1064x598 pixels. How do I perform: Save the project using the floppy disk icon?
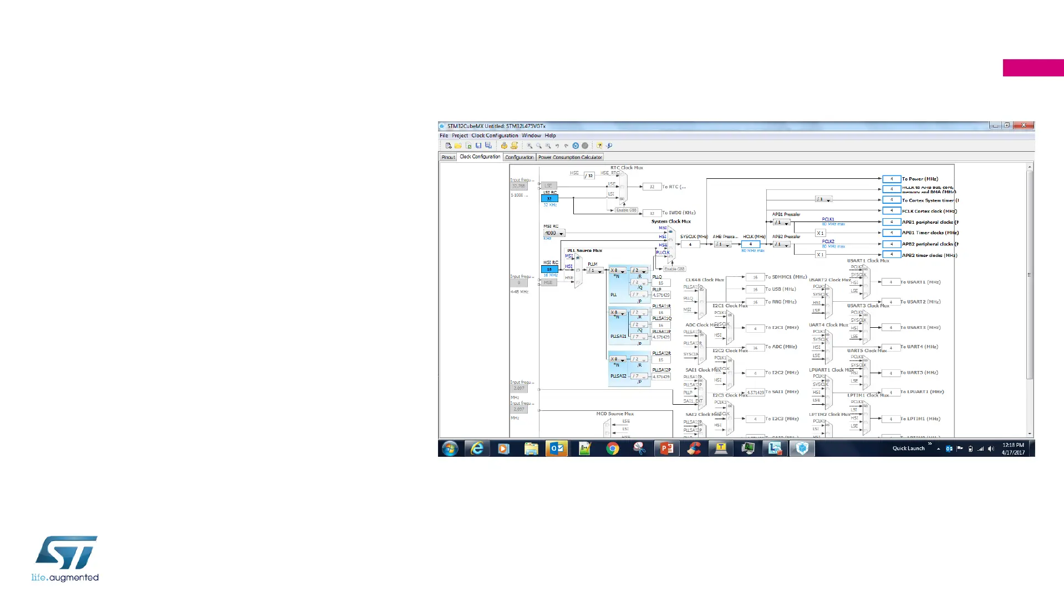coord(478,146)
